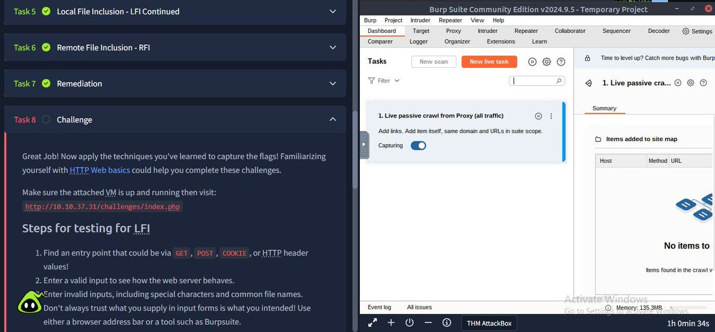Image resolution: width=715 pixels, height=332 pixels.
Task: Toggle the Capturing switch off
Action: click(x=418, y=145)
